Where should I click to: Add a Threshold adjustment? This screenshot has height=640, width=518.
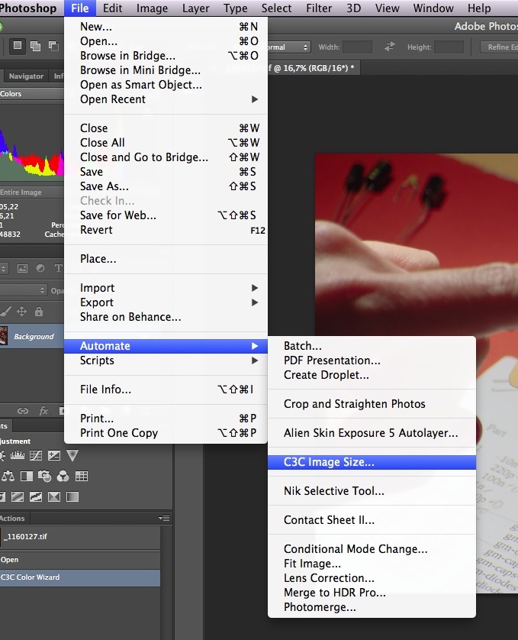(x=36, y=496)
